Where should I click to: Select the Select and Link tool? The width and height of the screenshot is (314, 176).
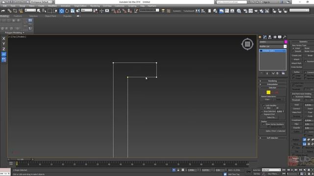click(x=9, y=11)
